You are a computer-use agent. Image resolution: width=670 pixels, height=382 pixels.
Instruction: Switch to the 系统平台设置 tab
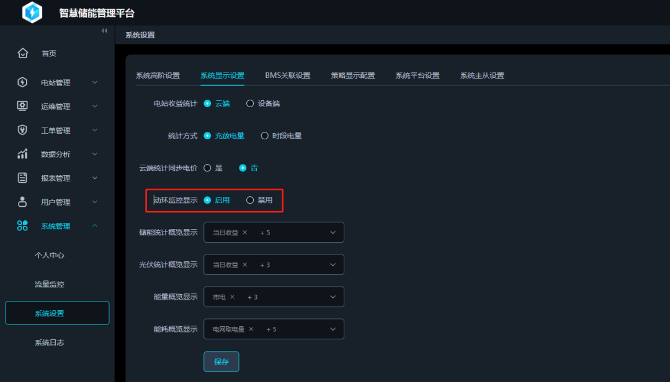coord(416,75)
